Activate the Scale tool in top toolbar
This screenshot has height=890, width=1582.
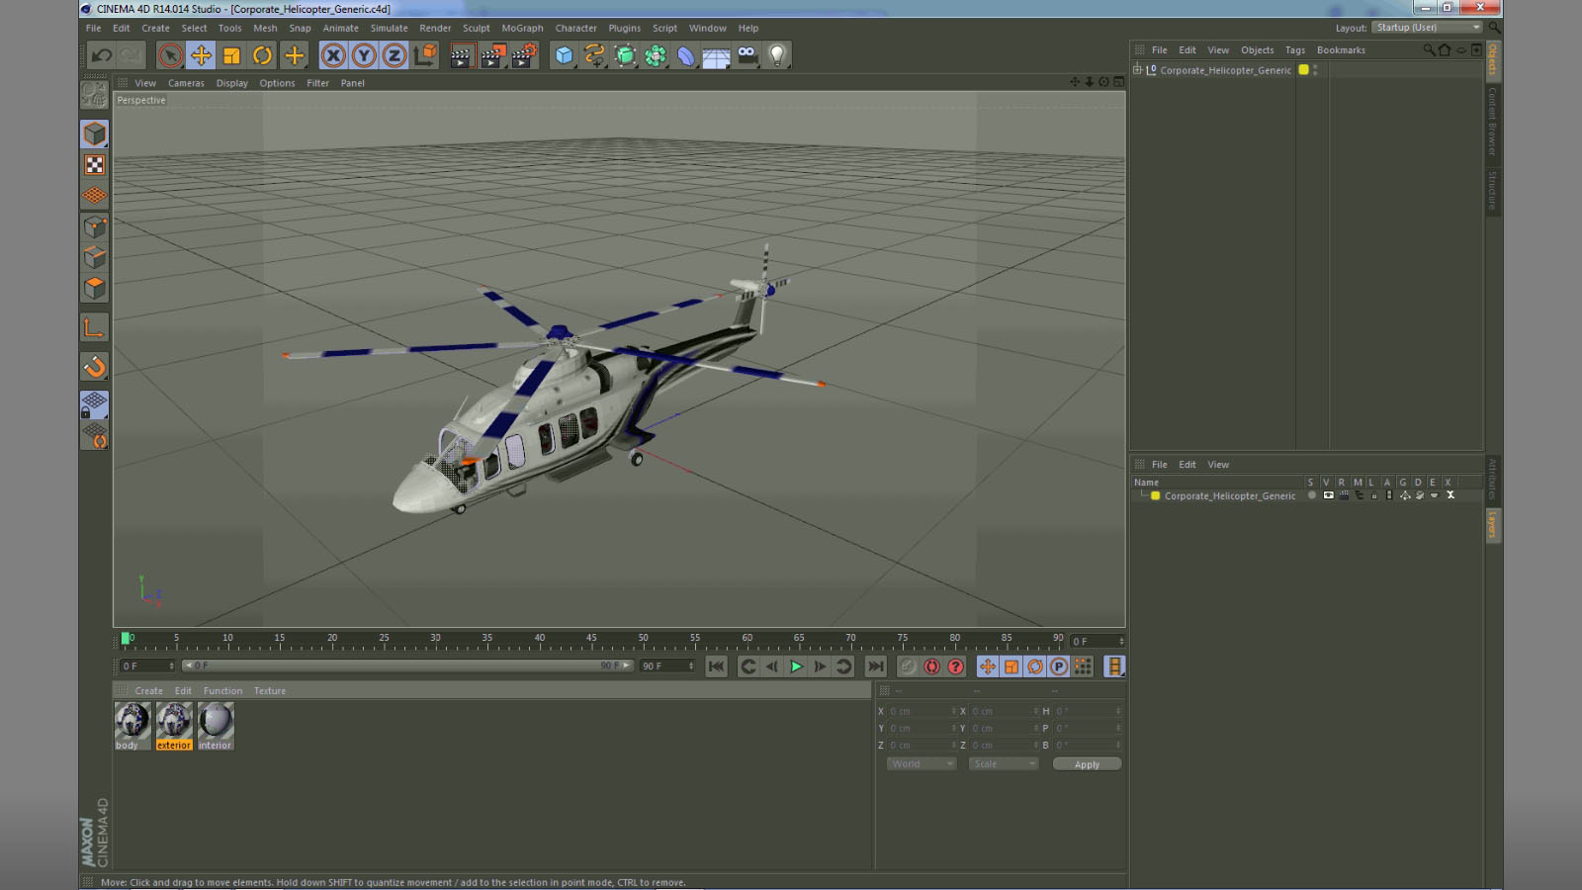click(x=231, y=55)
